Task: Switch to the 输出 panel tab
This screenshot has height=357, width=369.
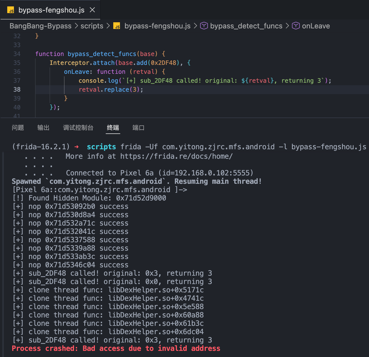Action: 43,128
